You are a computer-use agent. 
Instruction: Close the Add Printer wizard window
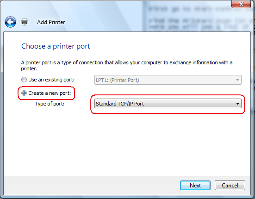coord(241,4)
